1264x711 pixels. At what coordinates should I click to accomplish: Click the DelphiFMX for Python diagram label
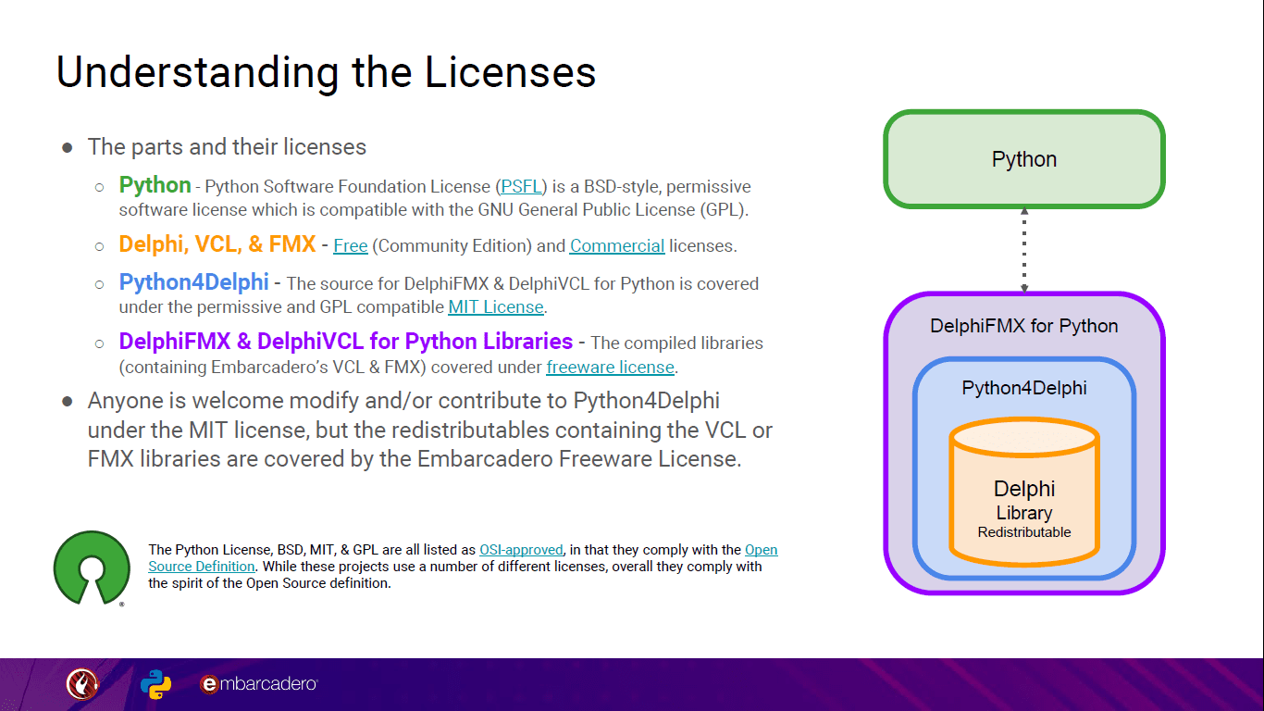[1024, 326]
